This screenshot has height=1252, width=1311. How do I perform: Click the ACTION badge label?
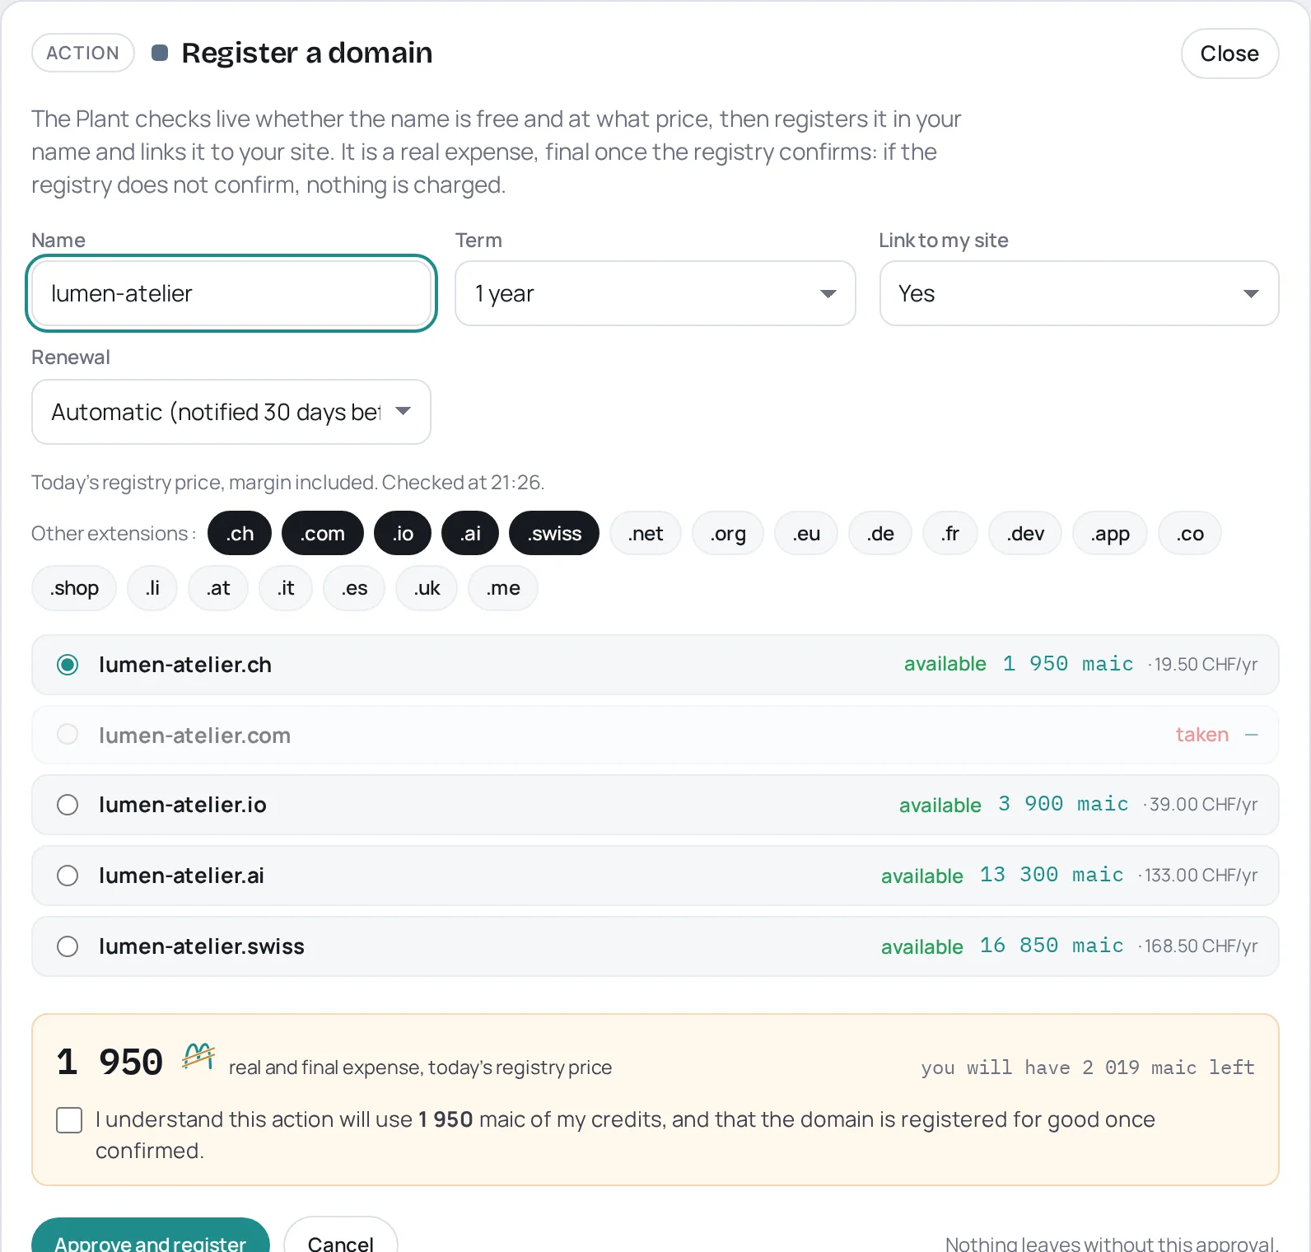point(83,53)
